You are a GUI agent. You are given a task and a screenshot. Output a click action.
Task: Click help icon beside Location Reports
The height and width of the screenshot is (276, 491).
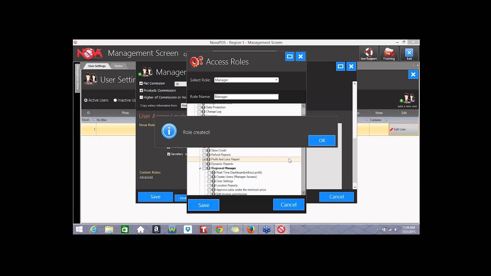tap(214, 186)
